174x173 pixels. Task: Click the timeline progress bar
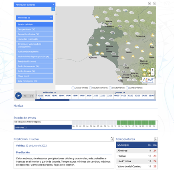[95, 100]
